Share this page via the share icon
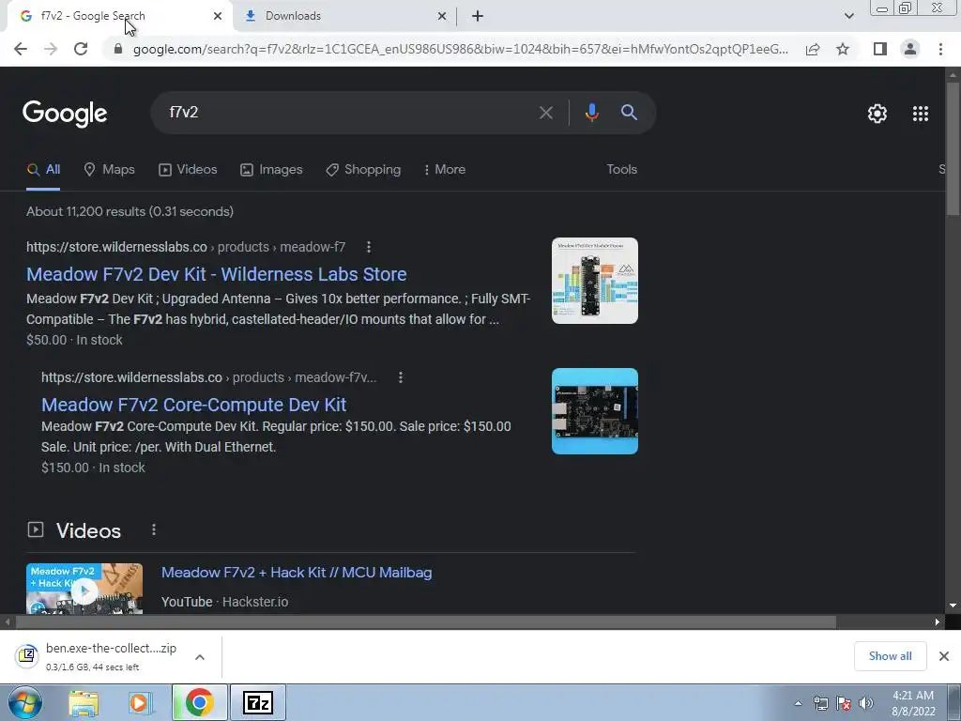Screen dimensions: 961x721 [x=813, y=49]
